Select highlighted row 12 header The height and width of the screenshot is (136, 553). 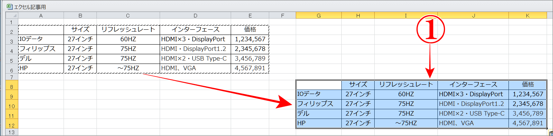(12, 123)
